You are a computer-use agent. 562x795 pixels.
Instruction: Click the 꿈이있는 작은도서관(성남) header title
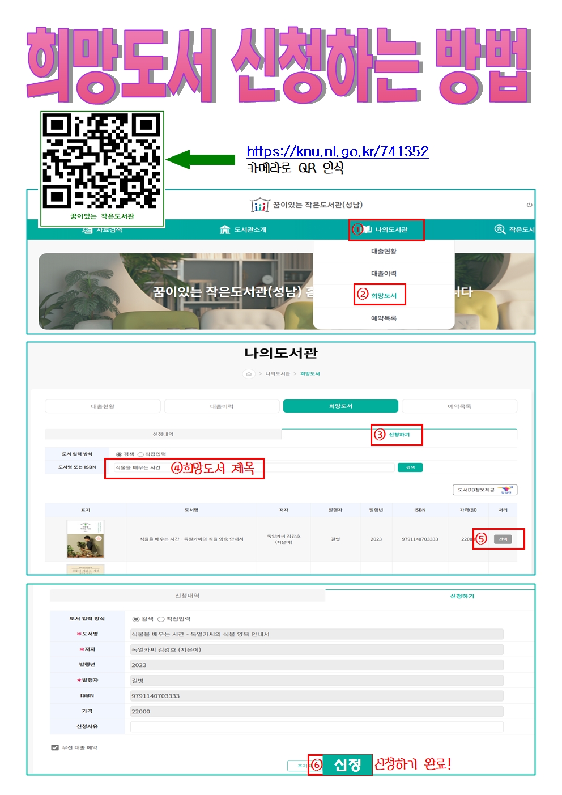(x=318, y=205)
